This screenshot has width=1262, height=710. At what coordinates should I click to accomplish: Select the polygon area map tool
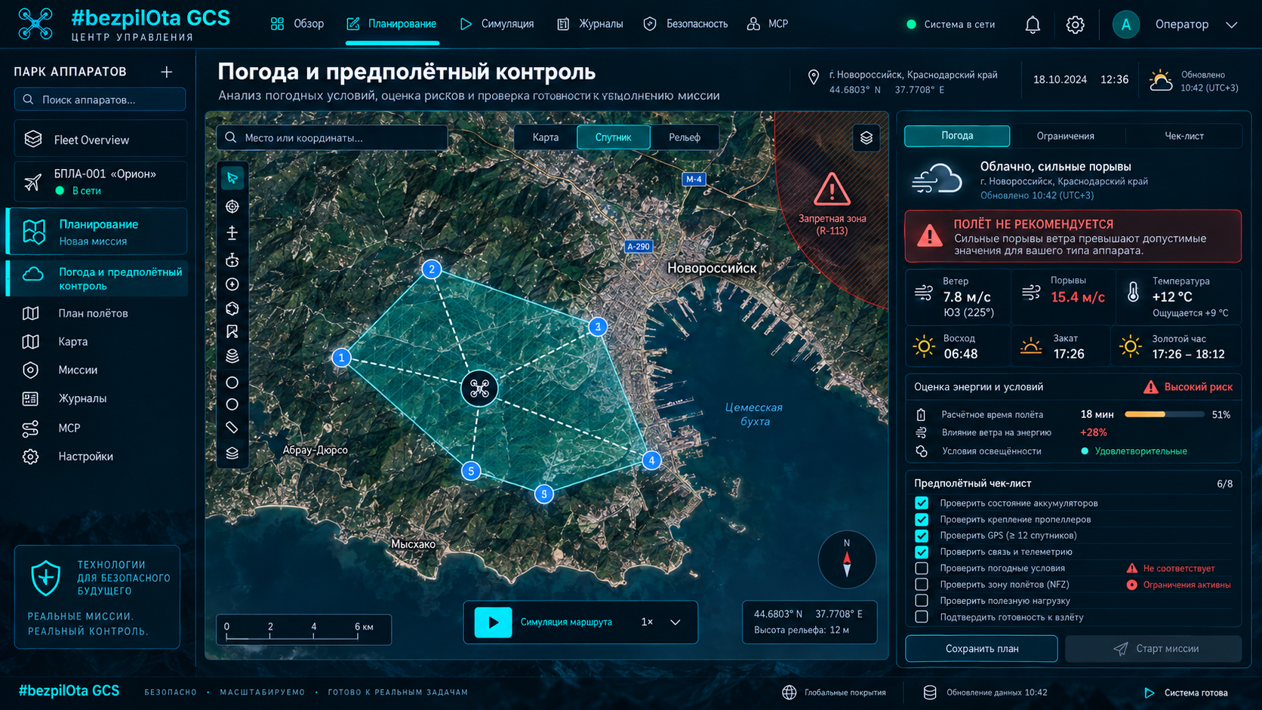click(232, 309)
